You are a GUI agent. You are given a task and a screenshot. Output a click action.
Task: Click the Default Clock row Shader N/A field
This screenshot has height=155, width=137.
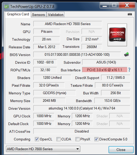120,124
